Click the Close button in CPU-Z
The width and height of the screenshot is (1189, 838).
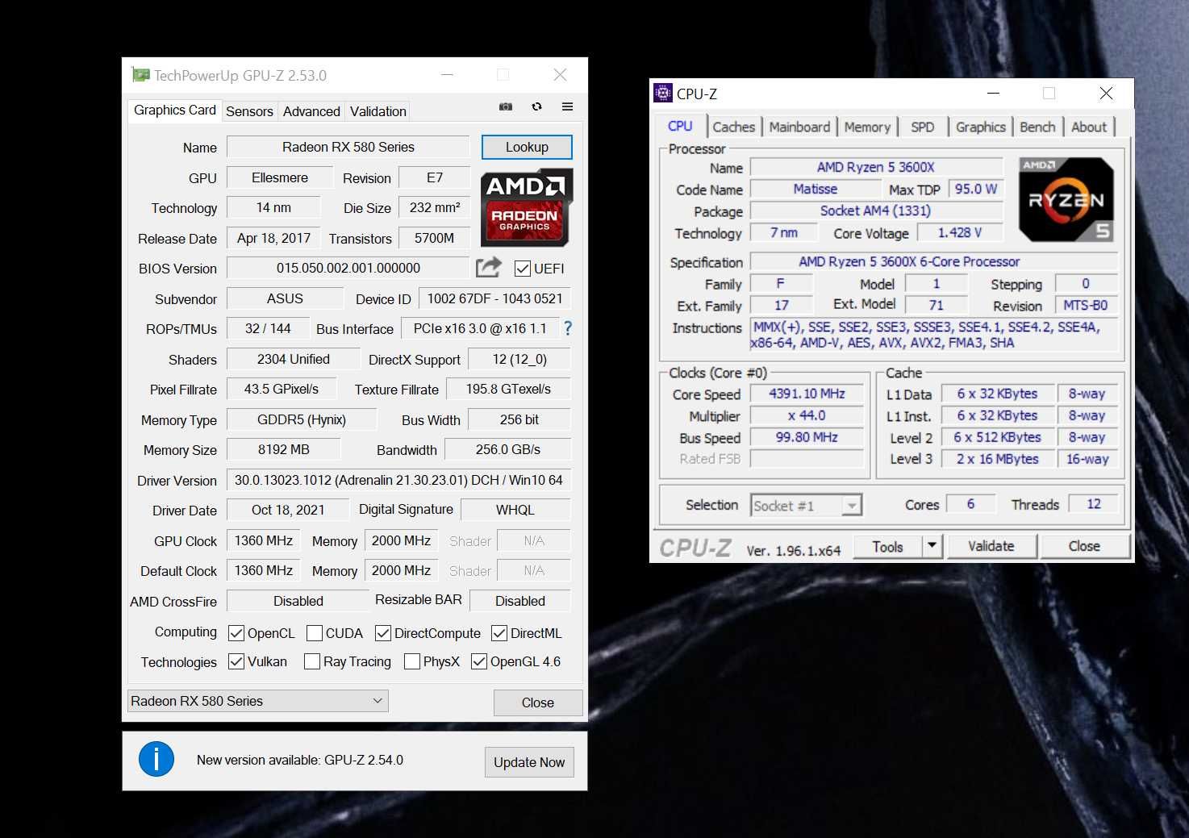(1083, 546)
